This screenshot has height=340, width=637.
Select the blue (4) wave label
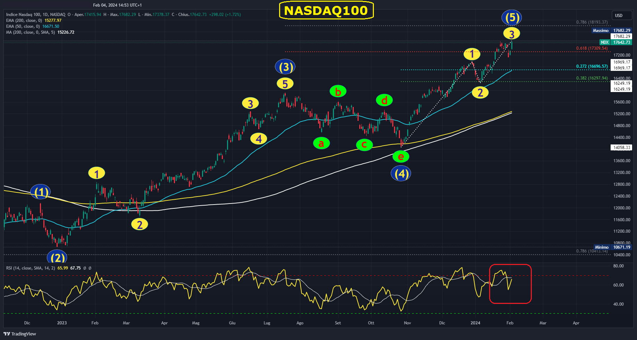[x=401, y=173]
